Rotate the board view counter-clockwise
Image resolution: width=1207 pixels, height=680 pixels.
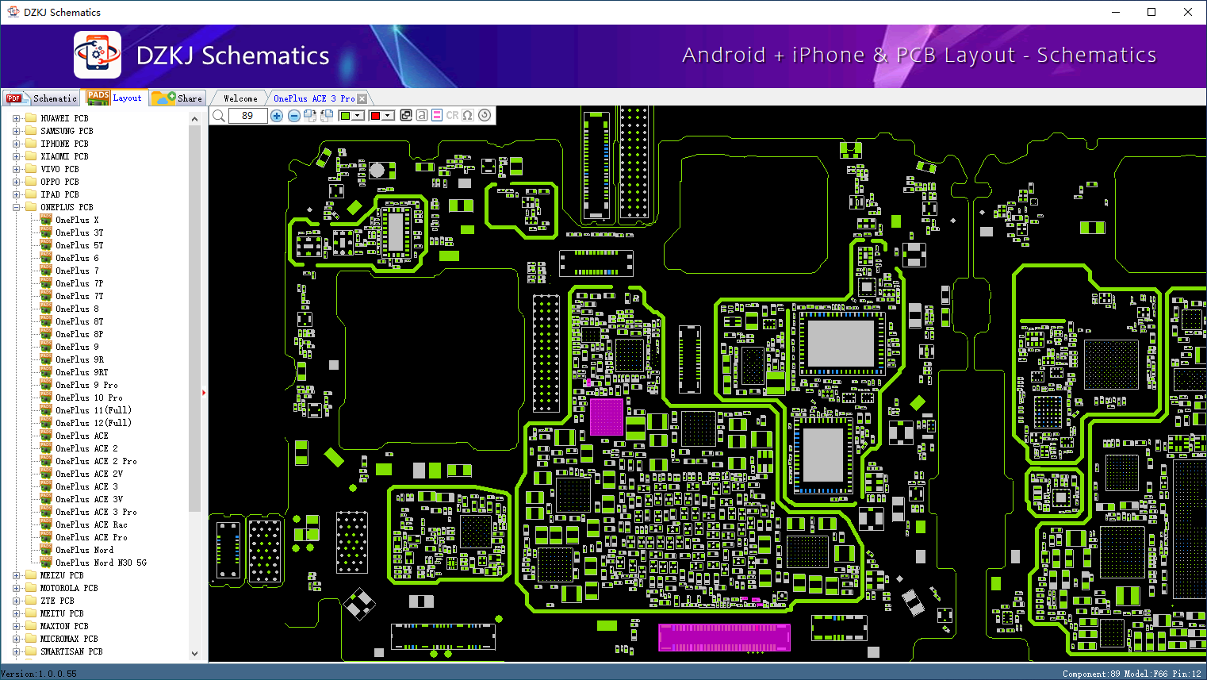(x=327, y=116)
